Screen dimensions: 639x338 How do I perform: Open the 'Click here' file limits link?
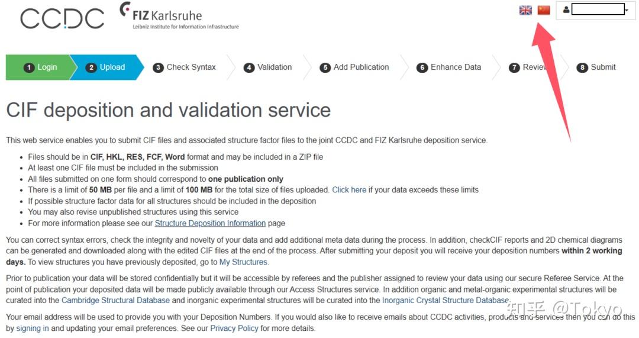pos(349,190)
